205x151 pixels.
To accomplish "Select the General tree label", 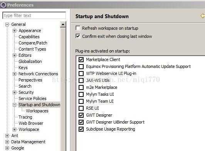I will point(18,24).
